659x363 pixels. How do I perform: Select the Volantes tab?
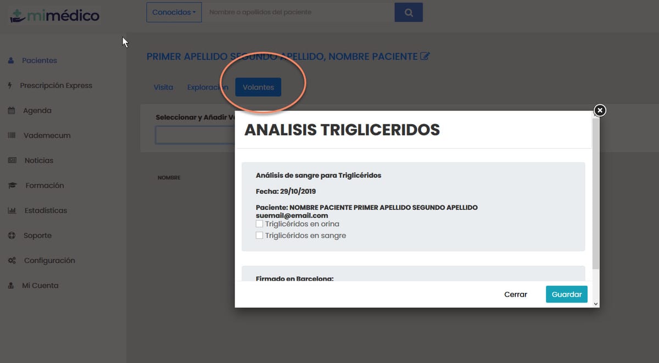[258, 87]
